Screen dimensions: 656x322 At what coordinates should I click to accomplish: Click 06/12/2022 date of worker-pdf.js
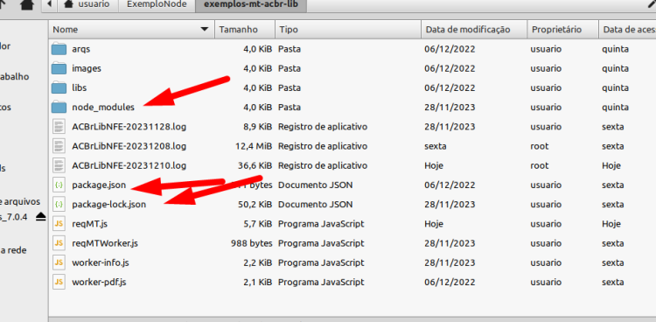(x=450, y=283)
